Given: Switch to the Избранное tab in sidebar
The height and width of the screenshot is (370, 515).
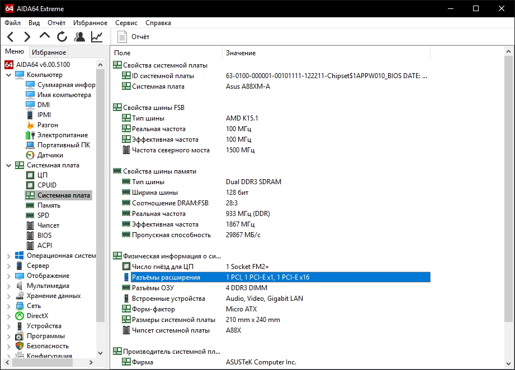Looking at the screenshot, I should coord(49,52).
